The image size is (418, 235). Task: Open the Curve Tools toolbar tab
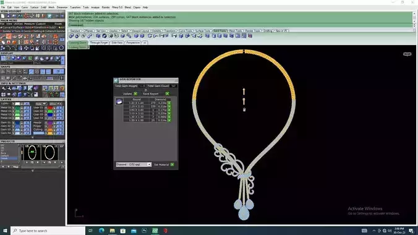pos(186,31)
